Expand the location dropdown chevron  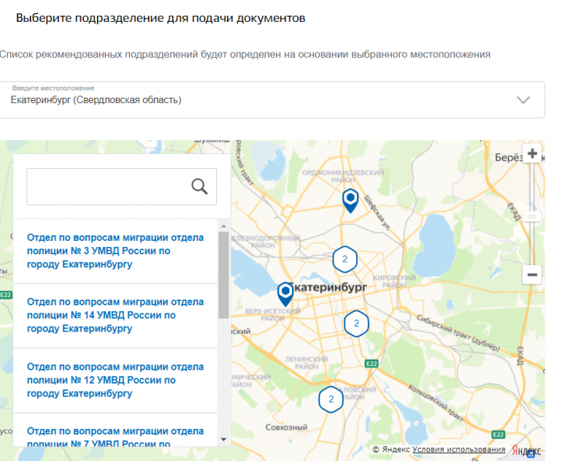(524, 100)
